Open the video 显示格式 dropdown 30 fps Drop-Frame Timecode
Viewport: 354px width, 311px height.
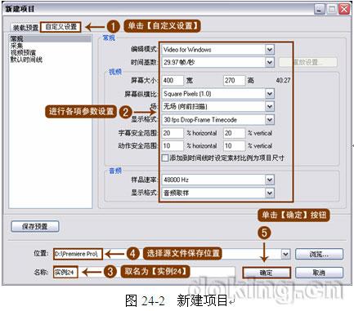pyautogui.click(x=217, y=120)
